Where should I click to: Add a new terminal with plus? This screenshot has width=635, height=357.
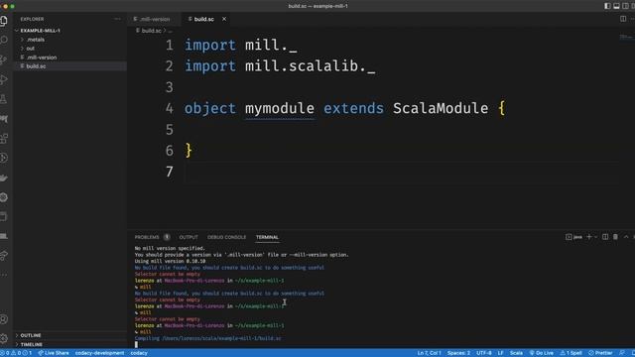point(589,237)
